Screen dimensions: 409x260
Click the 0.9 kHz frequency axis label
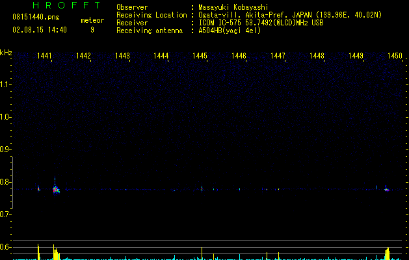5,149
